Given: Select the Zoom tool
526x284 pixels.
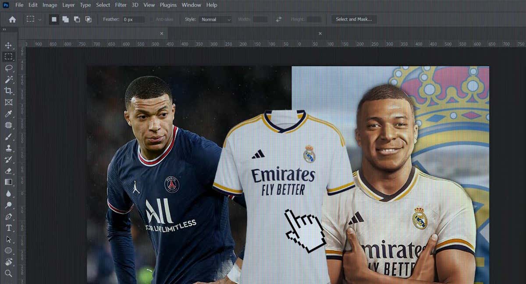Looking at the screenshot, I should click(x=8, y=273).
